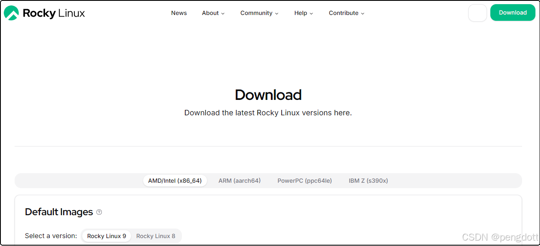This screenshot has height=246, width=540.
Task: Select Rocky Linux 9 version
Action: [x=106, y=236]
